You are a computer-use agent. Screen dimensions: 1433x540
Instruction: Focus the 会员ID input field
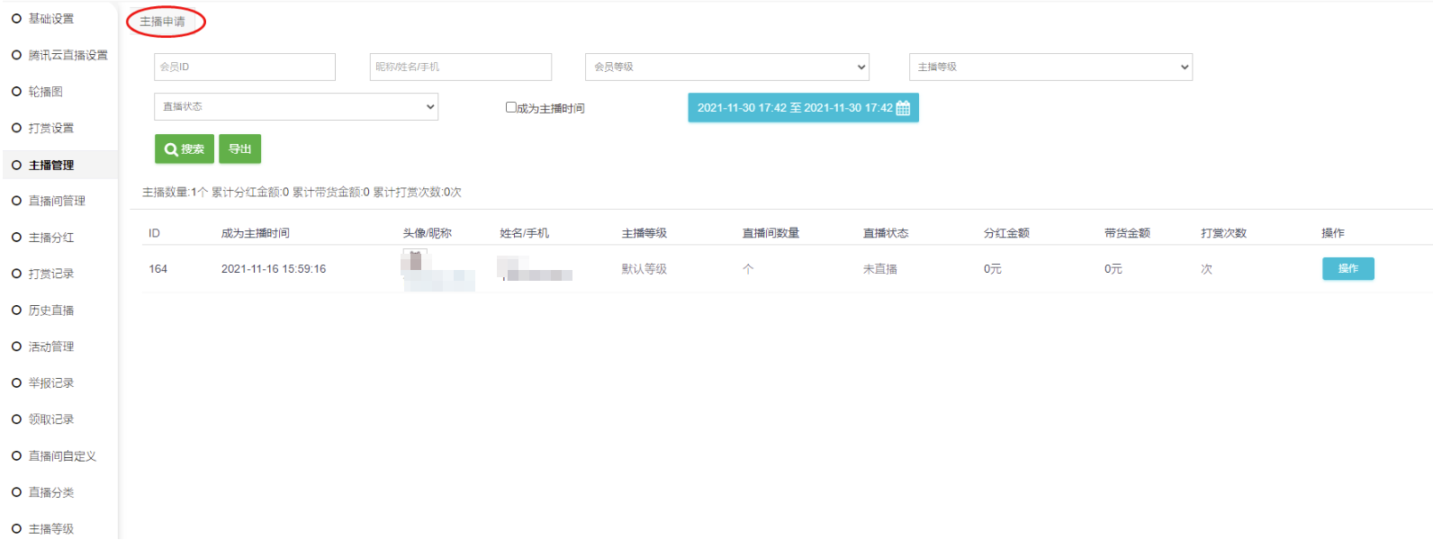click(x=245, y=67)
